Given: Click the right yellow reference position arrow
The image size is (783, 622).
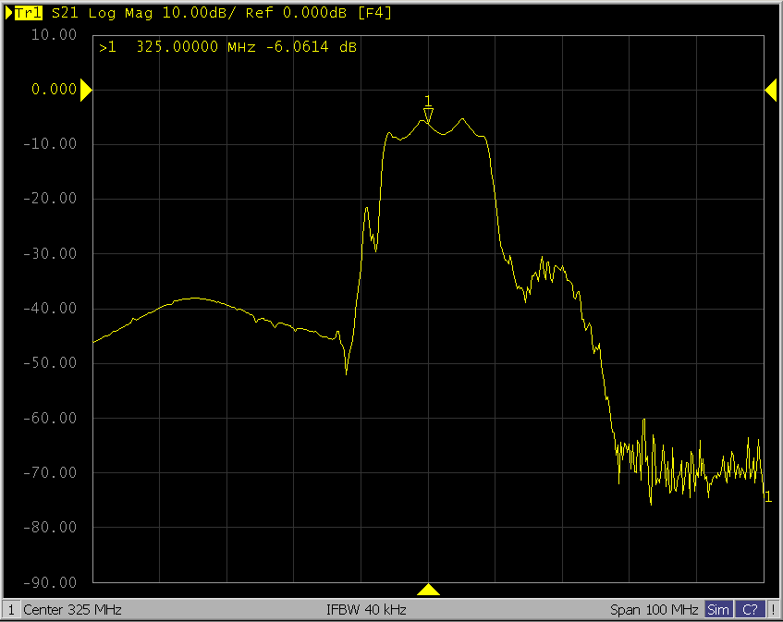Looking at the screenshot, I should 770,89.
